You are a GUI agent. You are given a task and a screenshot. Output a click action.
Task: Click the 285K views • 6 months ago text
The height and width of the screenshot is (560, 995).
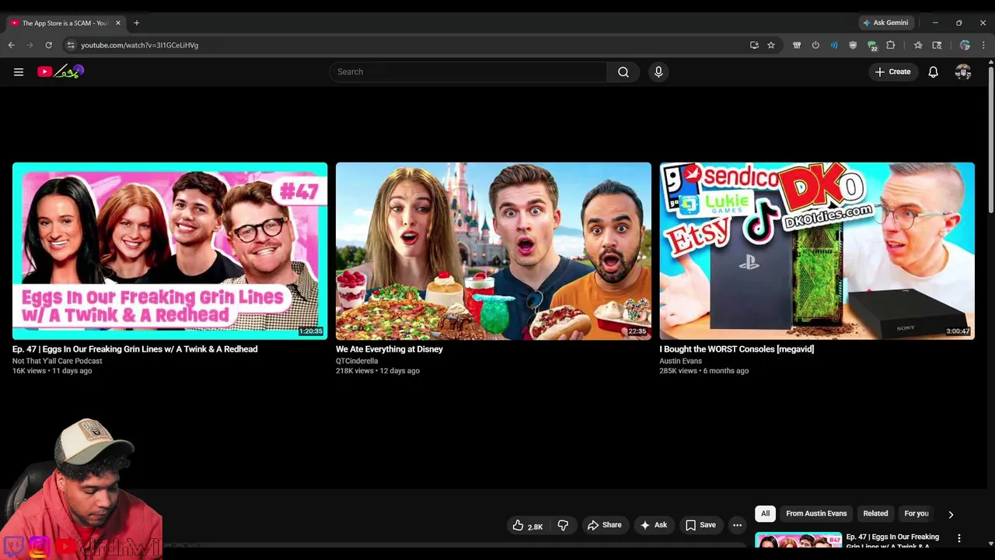pyautogui.click(x=704, y=371)
